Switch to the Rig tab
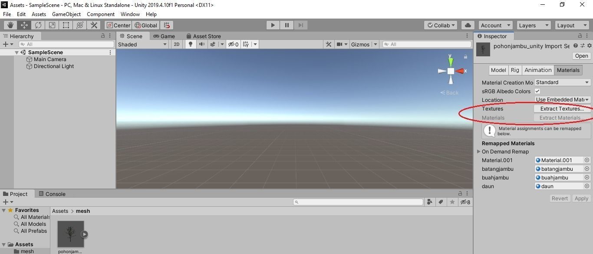The height and width of the screenshot is (254, 593). [x=515, y=70]
